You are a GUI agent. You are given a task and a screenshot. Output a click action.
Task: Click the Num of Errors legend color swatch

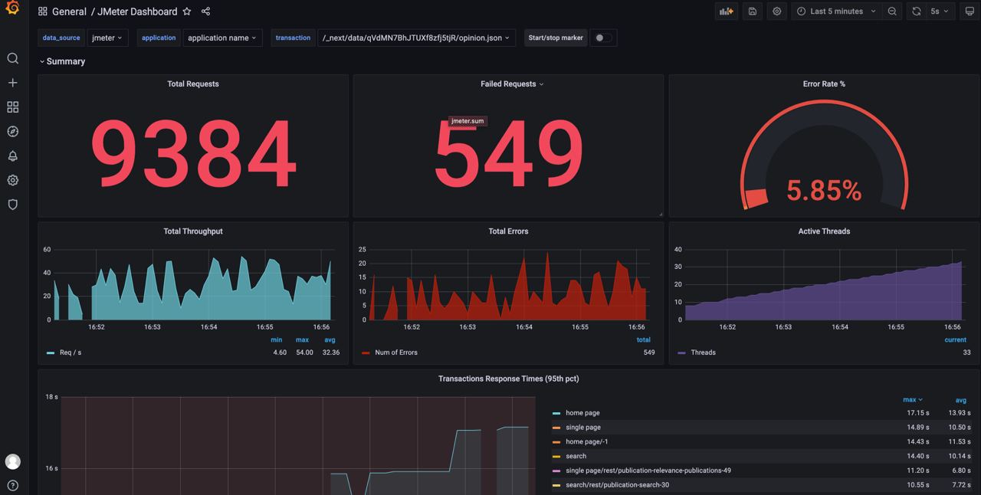pos(366,353)
